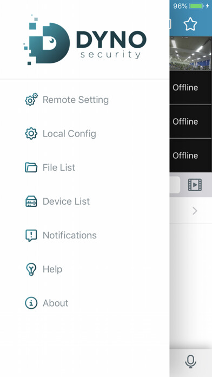Click the double-gear Remote Setting icon
This screenshot has height=377, width=212.
31,99
